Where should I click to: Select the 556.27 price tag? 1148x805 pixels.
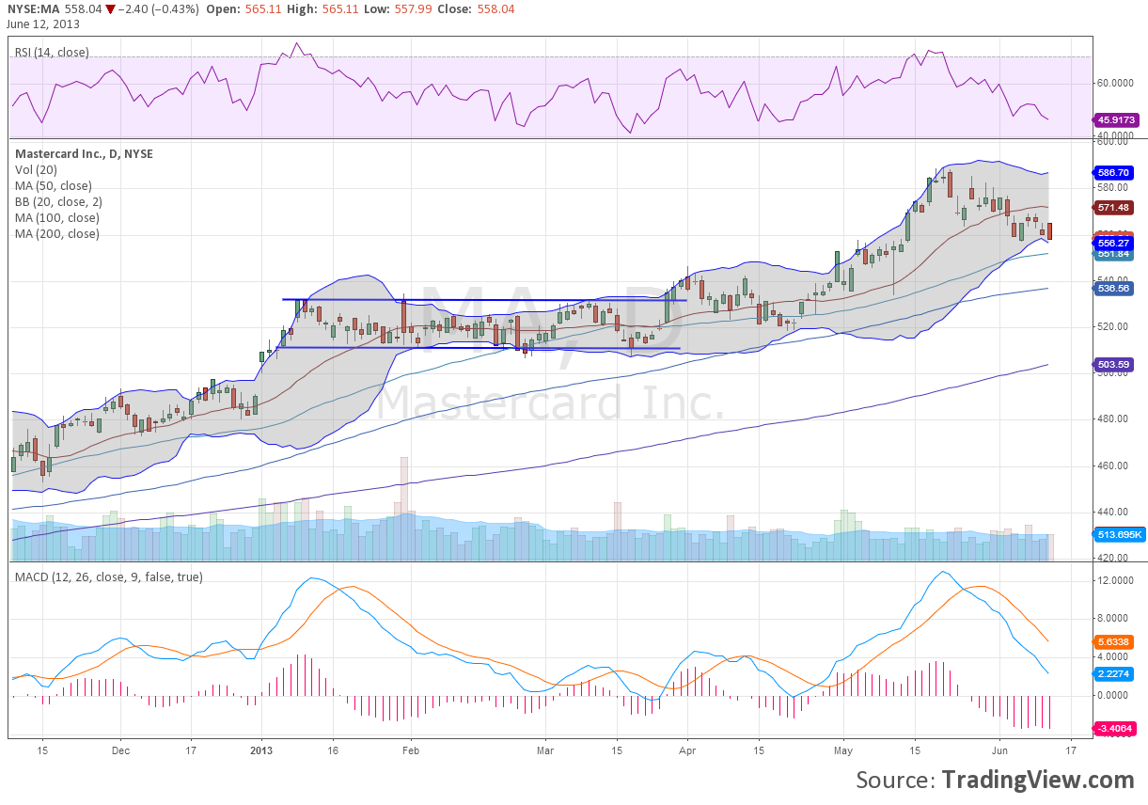(x=1115, y=243)
